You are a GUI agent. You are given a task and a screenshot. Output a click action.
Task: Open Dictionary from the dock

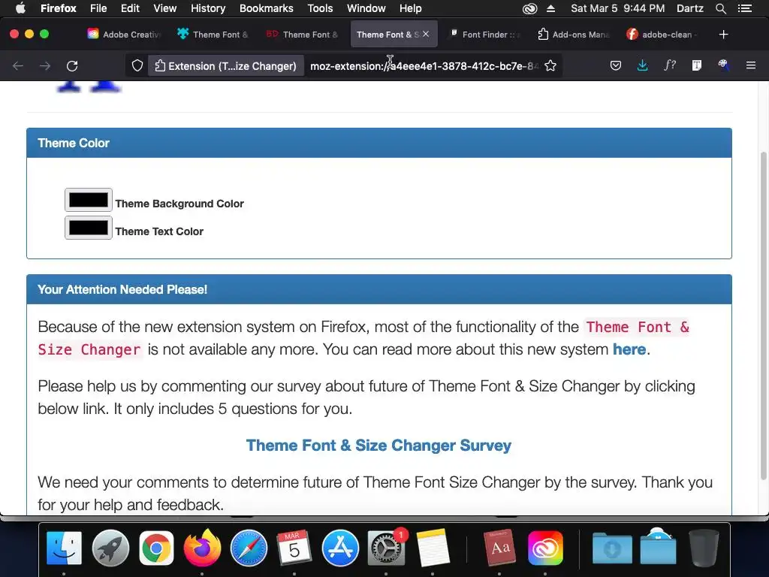(499, 548)
